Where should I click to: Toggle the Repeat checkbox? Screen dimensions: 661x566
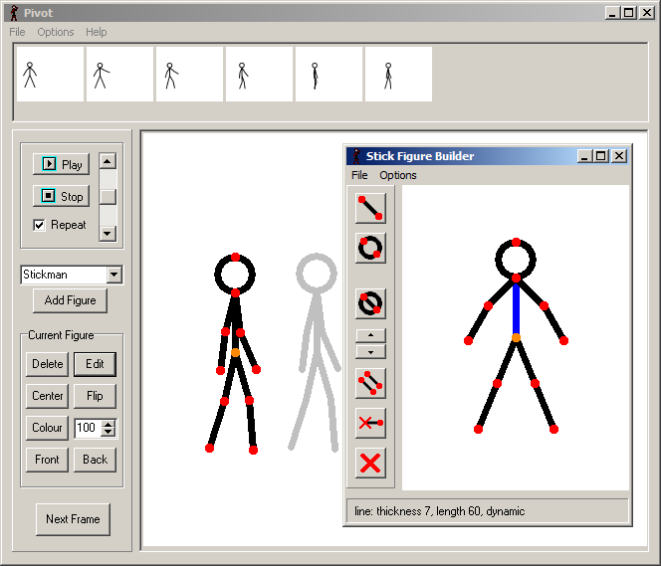point(39,225)
